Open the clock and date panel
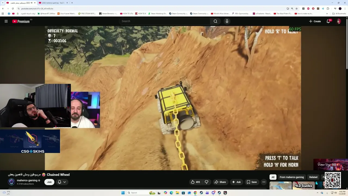Screen dimensions: 348x196 pos(342,193)
